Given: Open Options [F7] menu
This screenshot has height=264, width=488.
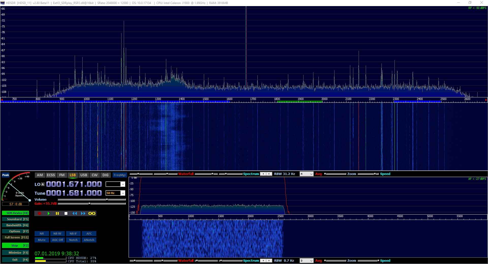Looking at the screenshot, I should (x=16, y=231).
